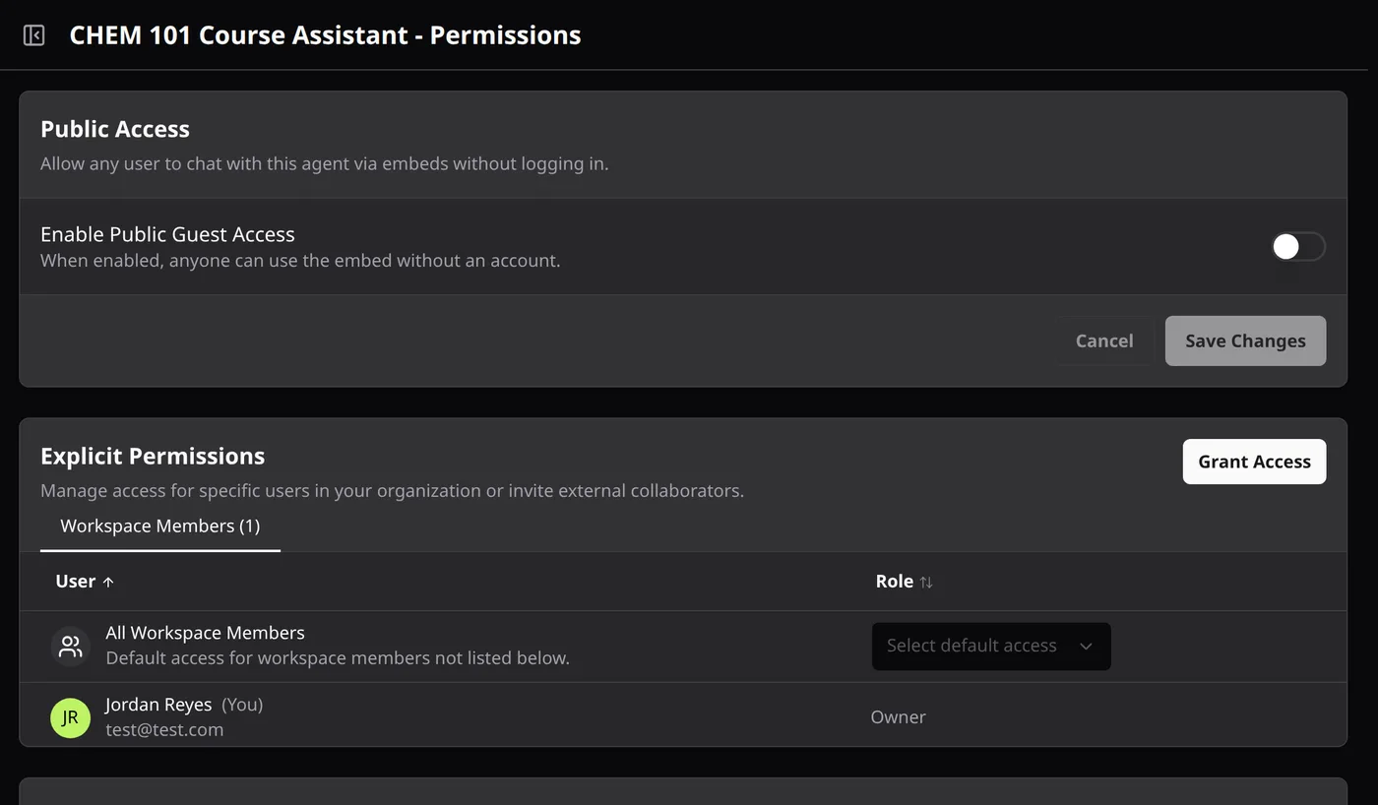The image size is (1378, 805).
Task: Click the All Workspace Members label
Action: pos(205,633)
